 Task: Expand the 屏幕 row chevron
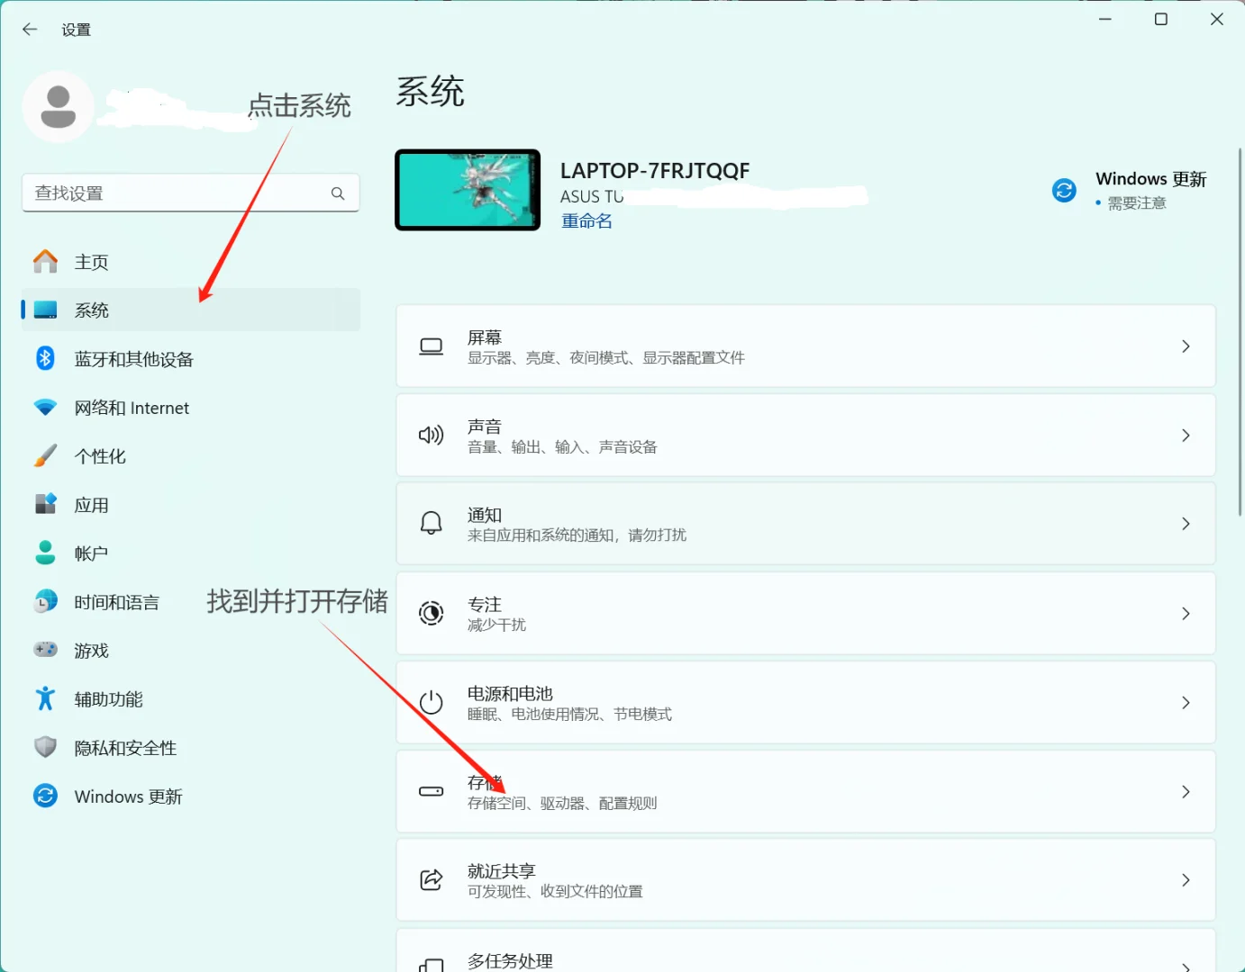1186,346
